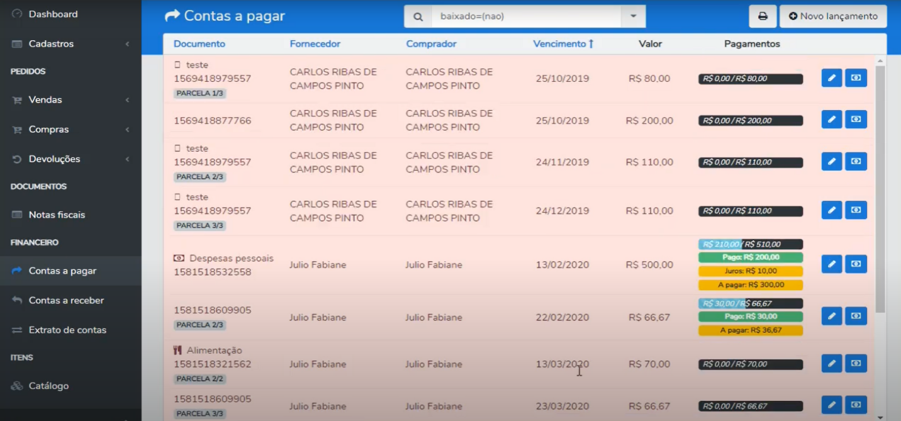This screenshot has width=901, height=421.
Task: Toggle sort on the Vencimento column header
Action: click(x=563, y=44)
